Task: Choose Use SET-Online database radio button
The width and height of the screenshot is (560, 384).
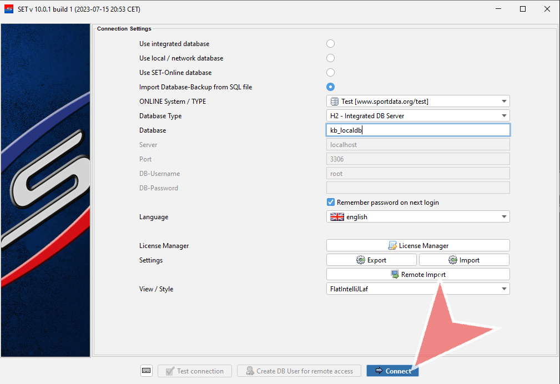Action: click(x=330, y=73)
